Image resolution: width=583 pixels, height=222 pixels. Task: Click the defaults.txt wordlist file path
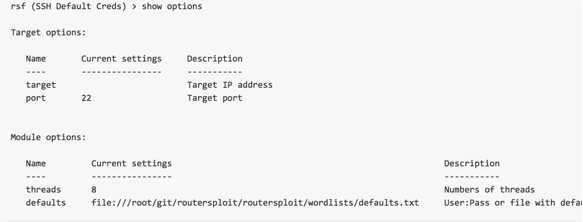point(255,203)
